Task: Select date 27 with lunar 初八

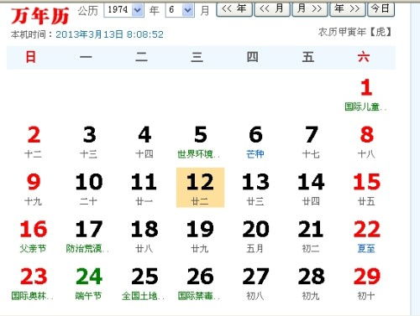Action: tap(255, 283)
